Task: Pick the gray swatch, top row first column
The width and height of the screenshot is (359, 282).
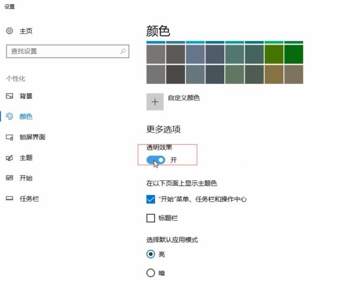Action: click(x=156, y=54)
